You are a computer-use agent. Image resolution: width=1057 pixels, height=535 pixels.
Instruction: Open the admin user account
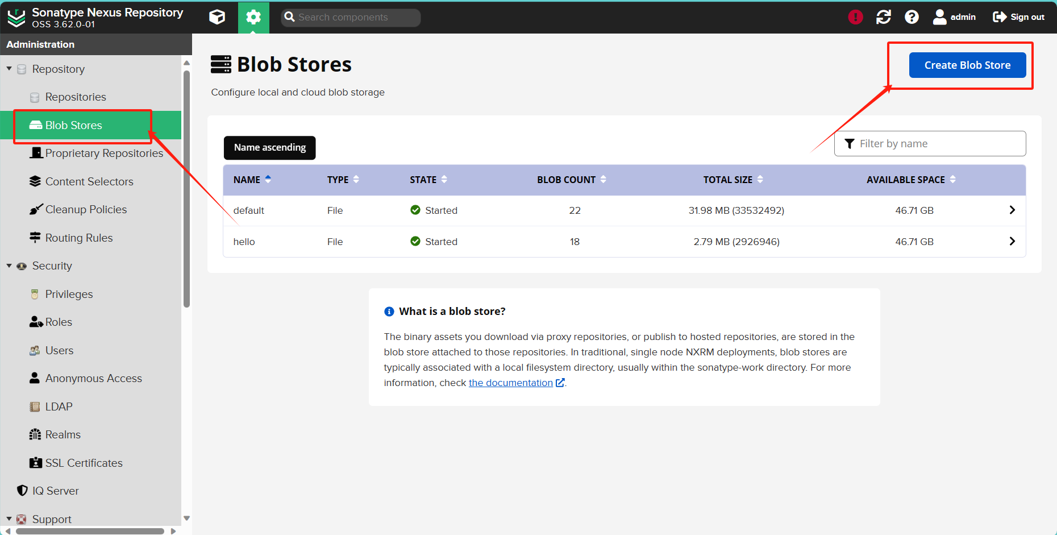(954, 17)
